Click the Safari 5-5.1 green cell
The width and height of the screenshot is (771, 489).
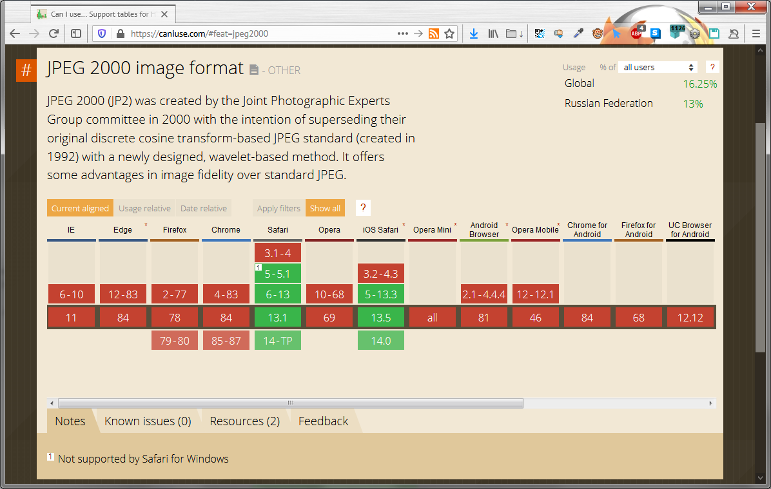pyautogui.click(x=278, y=274)
